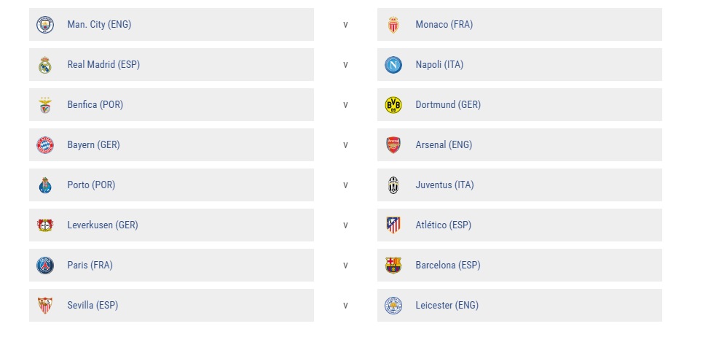Select the Napoli N logo
This screenshot has height=337, width=711.
pyautogui.click(x=393, y=65)
